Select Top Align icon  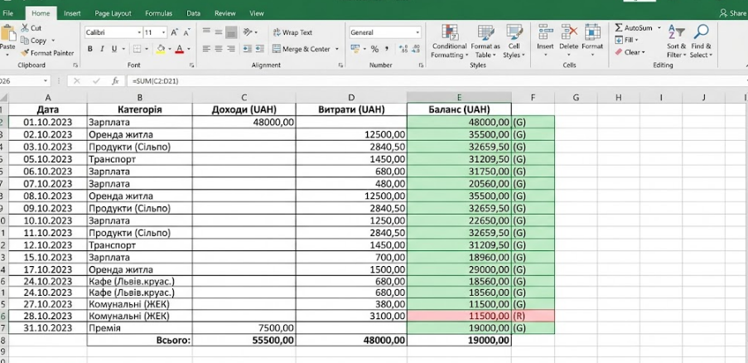(206, 31)
